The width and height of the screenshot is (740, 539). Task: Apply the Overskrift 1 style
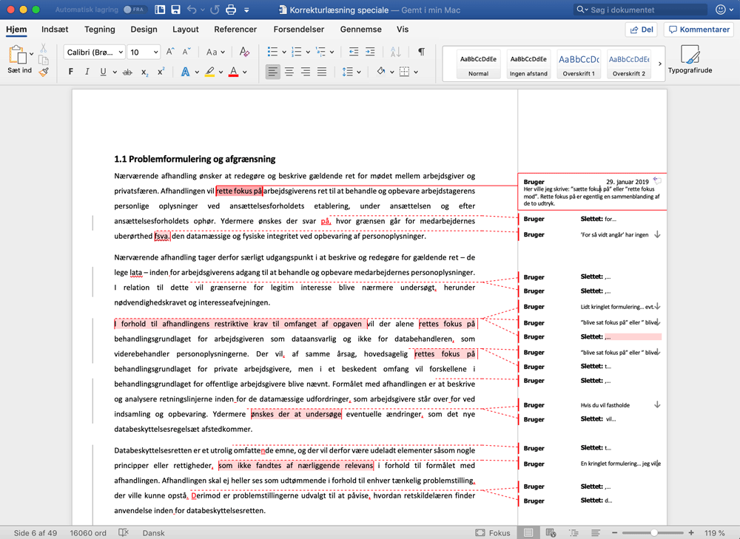click(x=579, y=64)
